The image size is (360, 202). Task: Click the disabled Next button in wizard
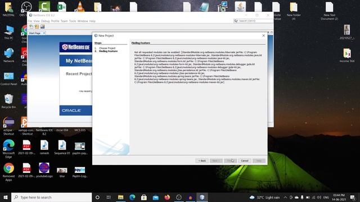(x=216, y=160)
